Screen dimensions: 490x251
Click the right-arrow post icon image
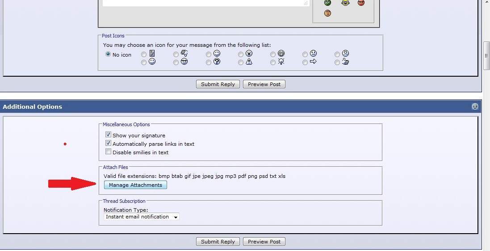(x=314, y=62)
